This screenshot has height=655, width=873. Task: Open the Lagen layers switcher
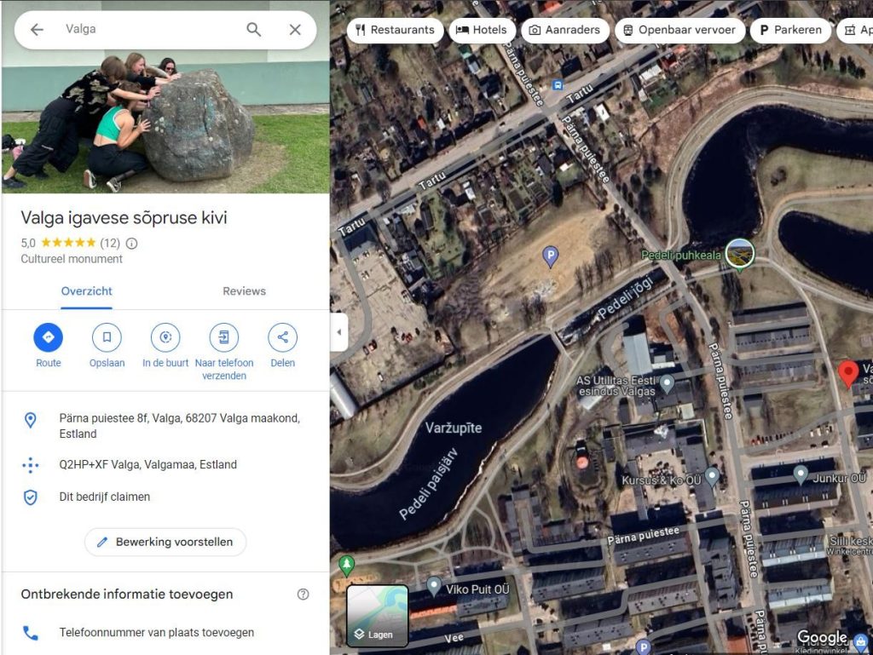tap(377, 615)
